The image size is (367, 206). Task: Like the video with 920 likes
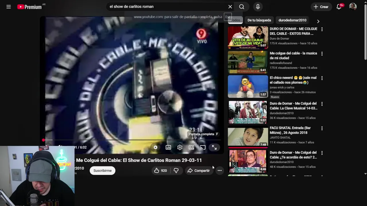[x=161, y=171]
